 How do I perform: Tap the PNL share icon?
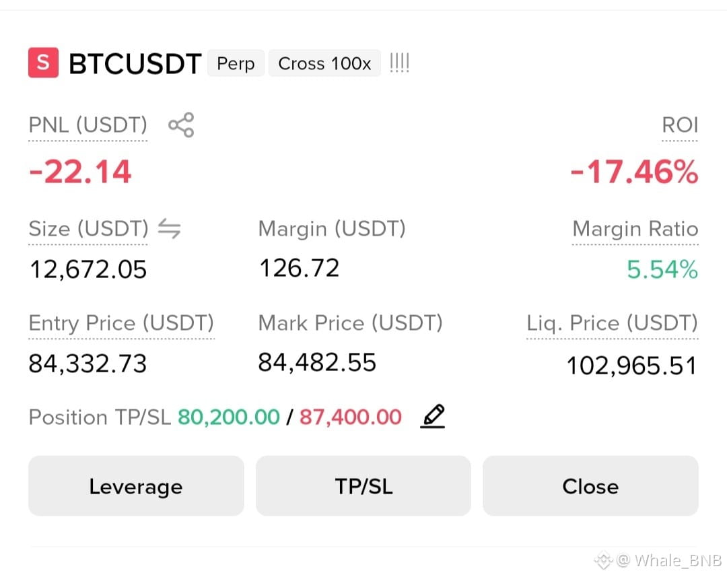click(x=181, y=125)
